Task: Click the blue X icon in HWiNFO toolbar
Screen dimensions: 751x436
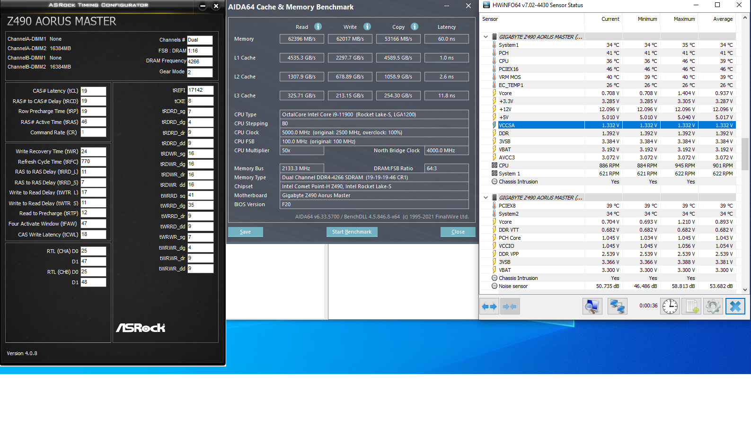Action: tap(735, 306)
